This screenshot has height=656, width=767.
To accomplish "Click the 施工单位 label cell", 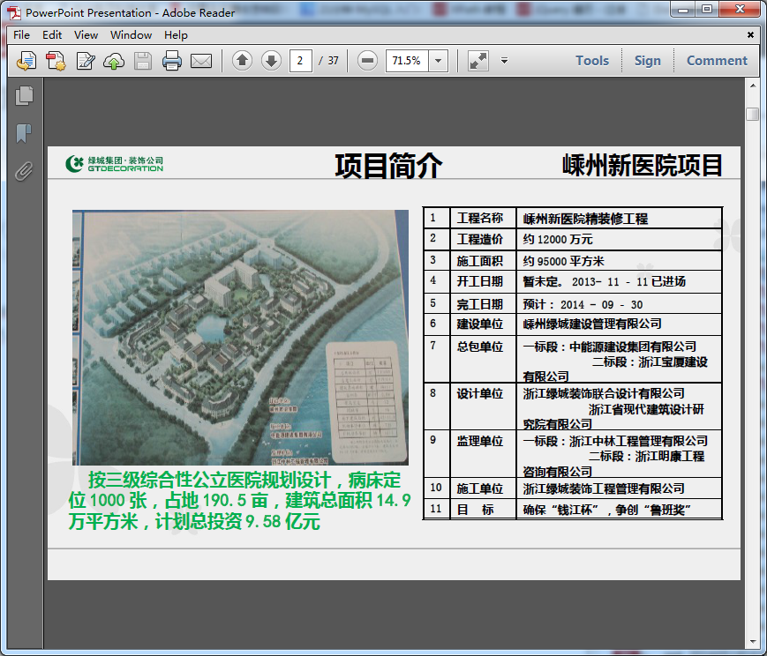I will 484,488.
